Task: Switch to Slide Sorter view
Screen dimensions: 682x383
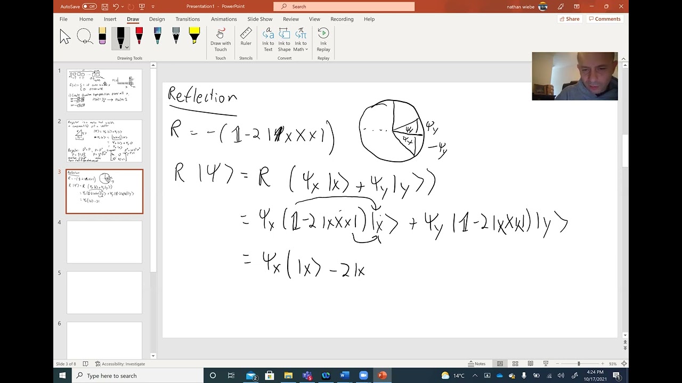Action: pos(515,364)
